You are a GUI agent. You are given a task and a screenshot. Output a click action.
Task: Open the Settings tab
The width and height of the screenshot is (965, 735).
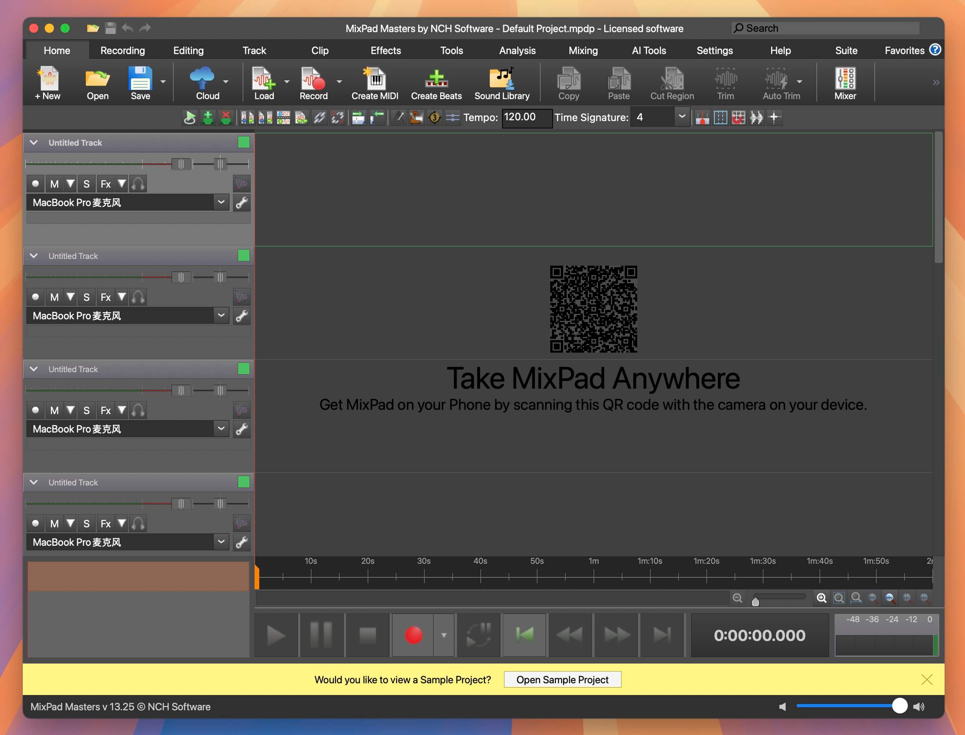point(714,50)
